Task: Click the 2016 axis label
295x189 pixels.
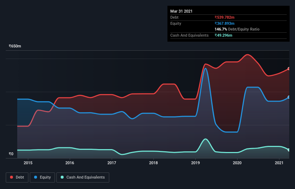Action: pos(70,163)
